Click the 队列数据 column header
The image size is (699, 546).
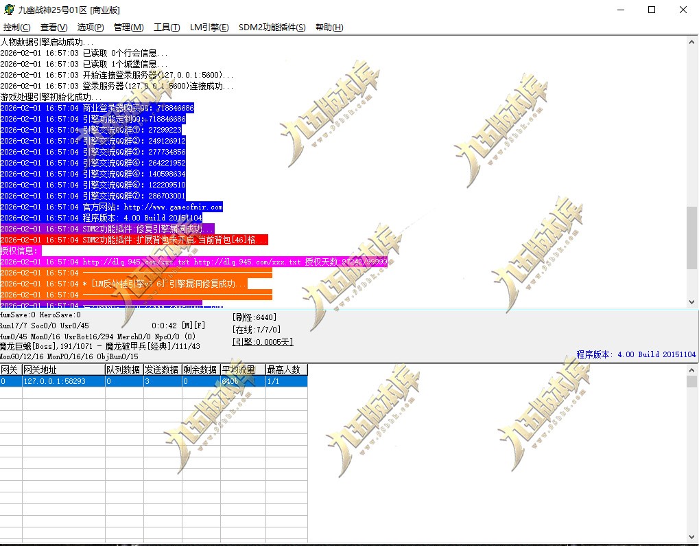coord(124,369)
